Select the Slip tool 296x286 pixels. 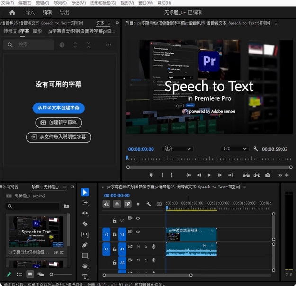(85, 234)
